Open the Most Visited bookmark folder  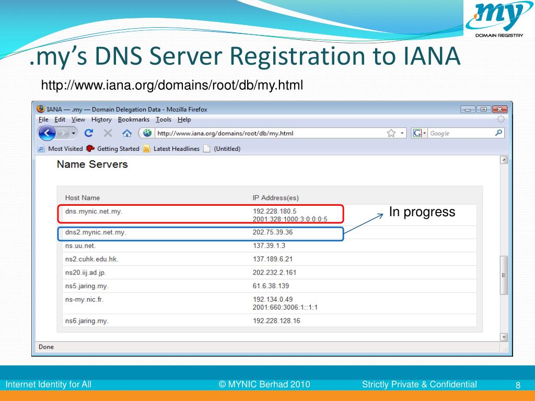(x=61, y=149)
